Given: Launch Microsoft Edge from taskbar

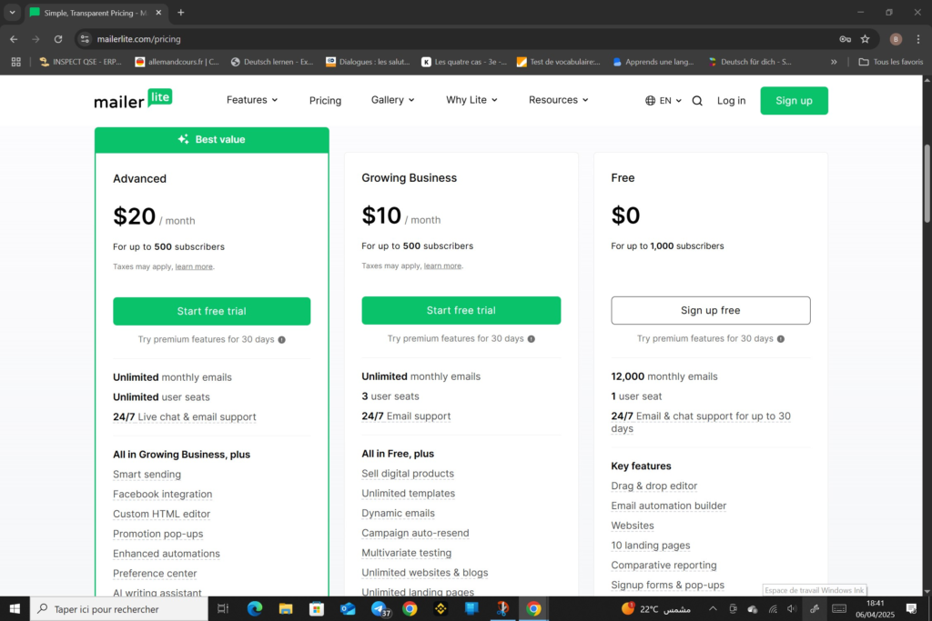Looking at the screenshot, I should [255, 608].
